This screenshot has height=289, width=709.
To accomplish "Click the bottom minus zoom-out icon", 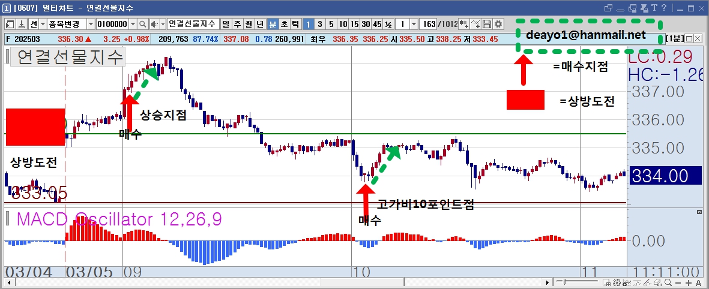I will (678, 283).
